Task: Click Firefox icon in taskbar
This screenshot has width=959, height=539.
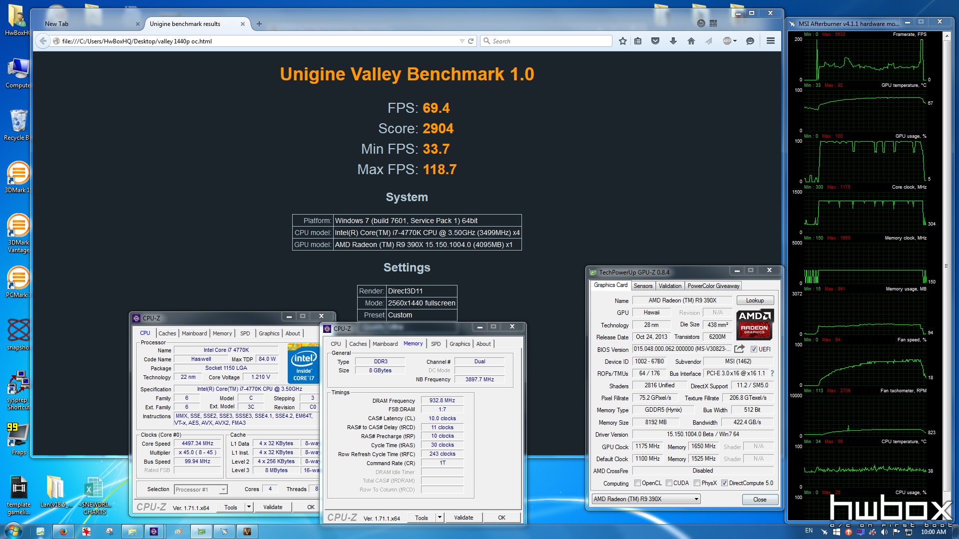Action: click(63, 532)
